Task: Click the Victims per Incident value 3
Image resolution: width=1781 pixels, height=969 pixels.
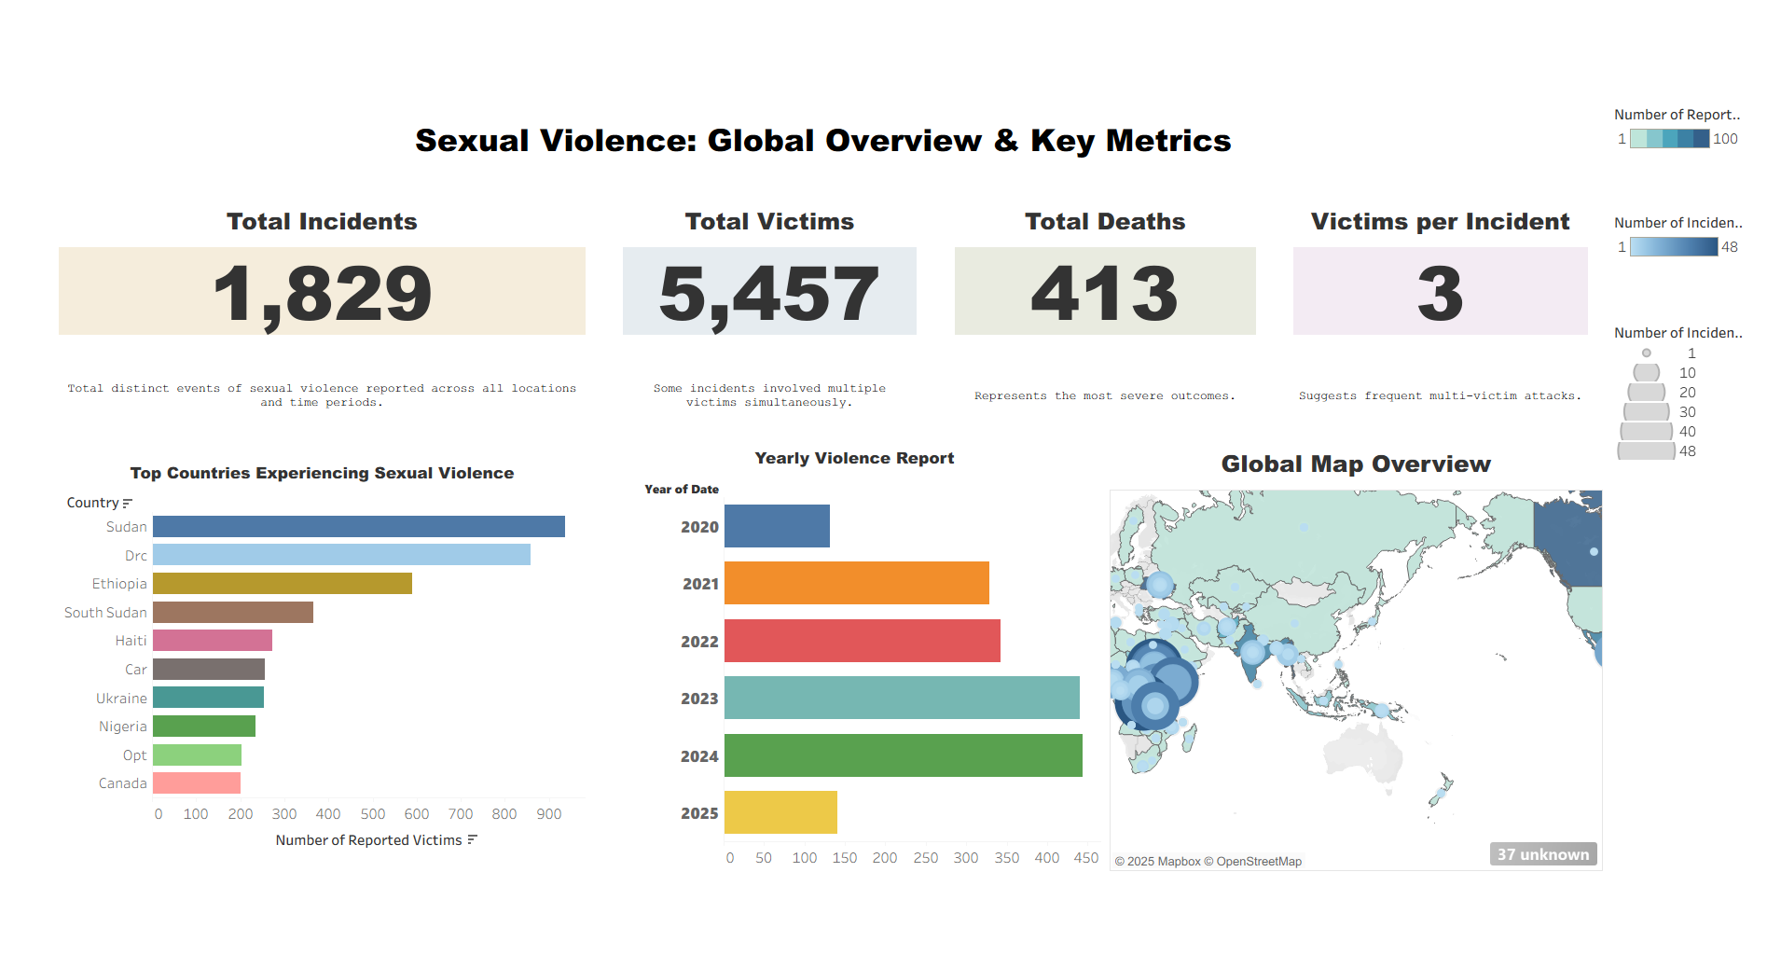Action: (x=1441, y=293)
